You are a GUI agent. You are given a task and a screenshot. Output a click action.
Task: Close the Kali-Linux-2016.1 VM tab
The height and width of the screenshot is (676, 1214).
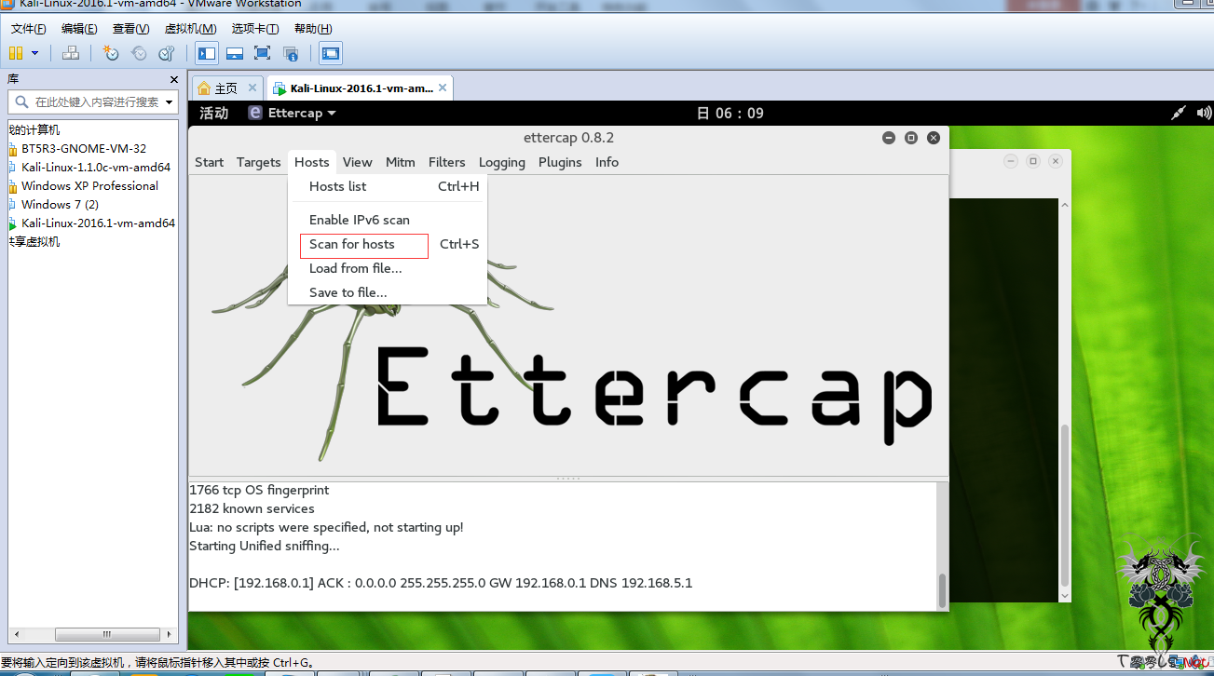pos(443,88)
